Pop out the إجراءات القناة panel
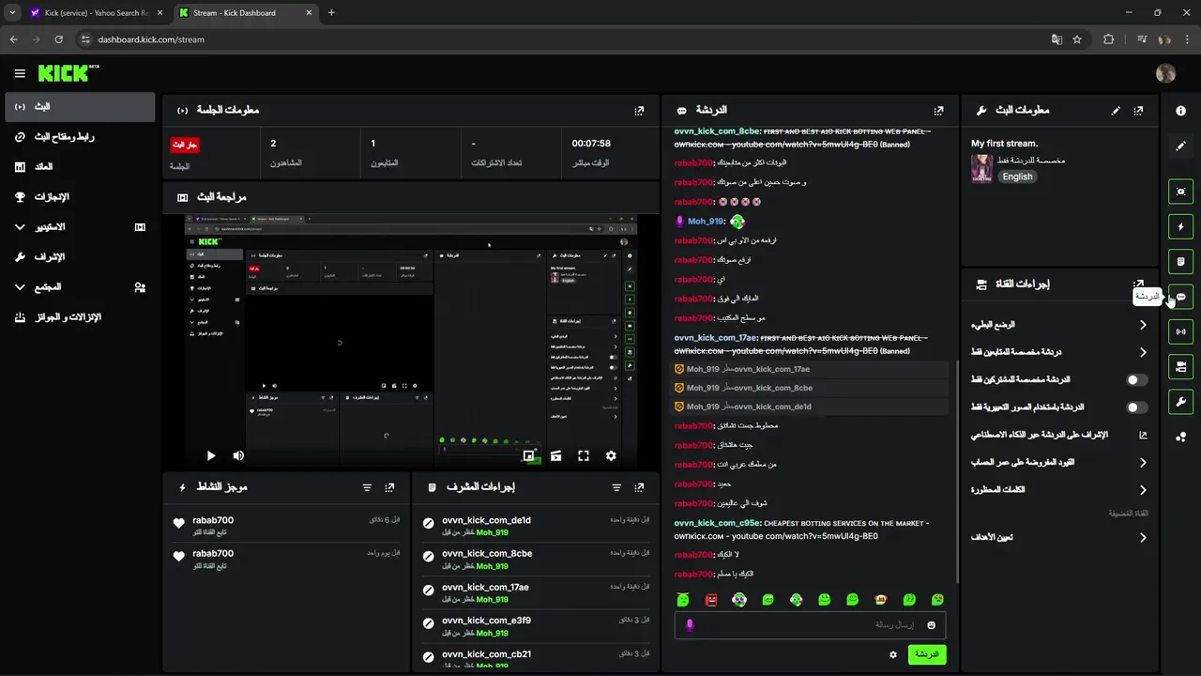Viewport: 1201px width, 676px height. 1138,284
